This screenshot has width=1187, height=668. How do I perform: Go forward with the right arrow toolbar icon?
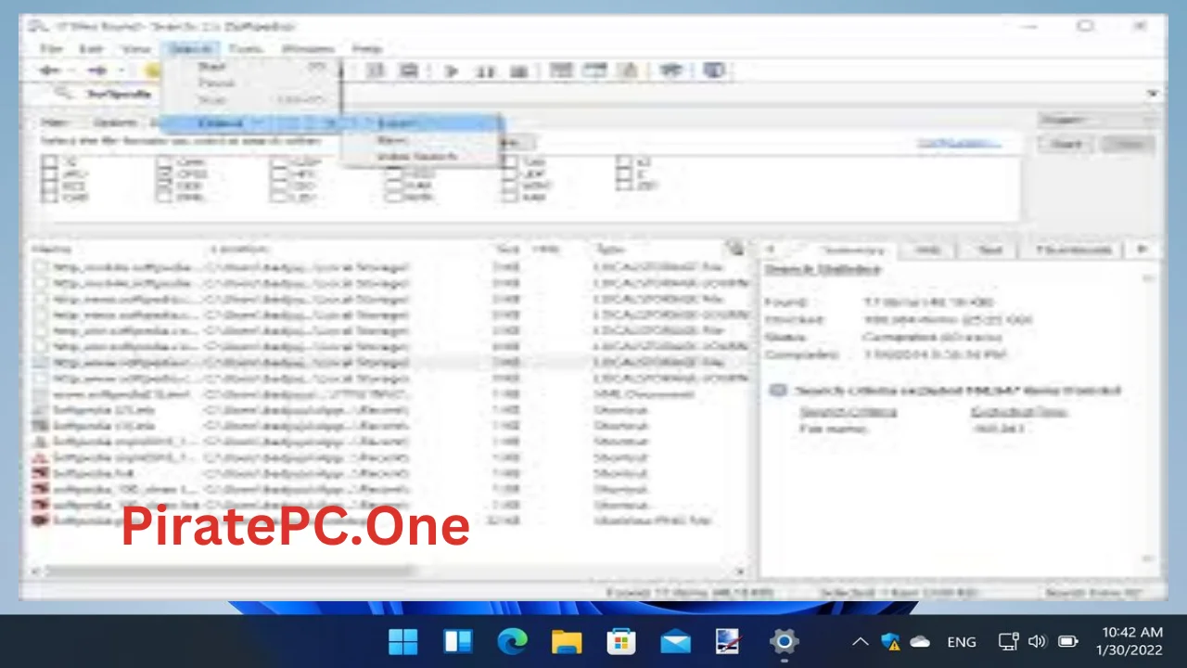[96, 71]
